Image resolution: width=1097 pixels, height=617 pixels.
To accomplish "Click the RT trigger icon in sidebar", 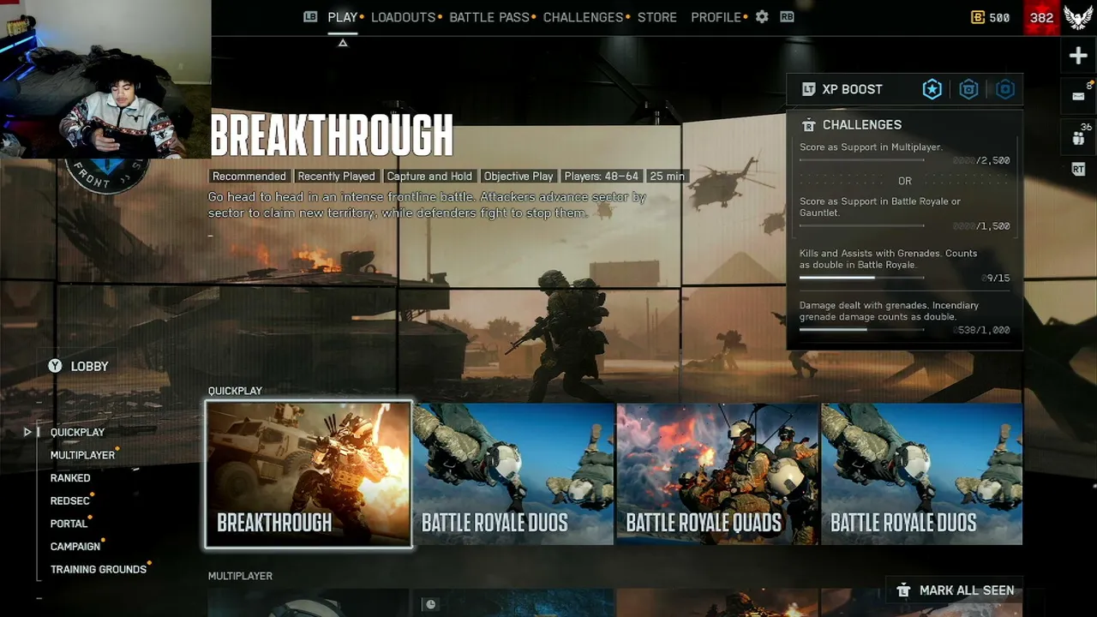I will pyautogui.click(x=1078, y=170).
